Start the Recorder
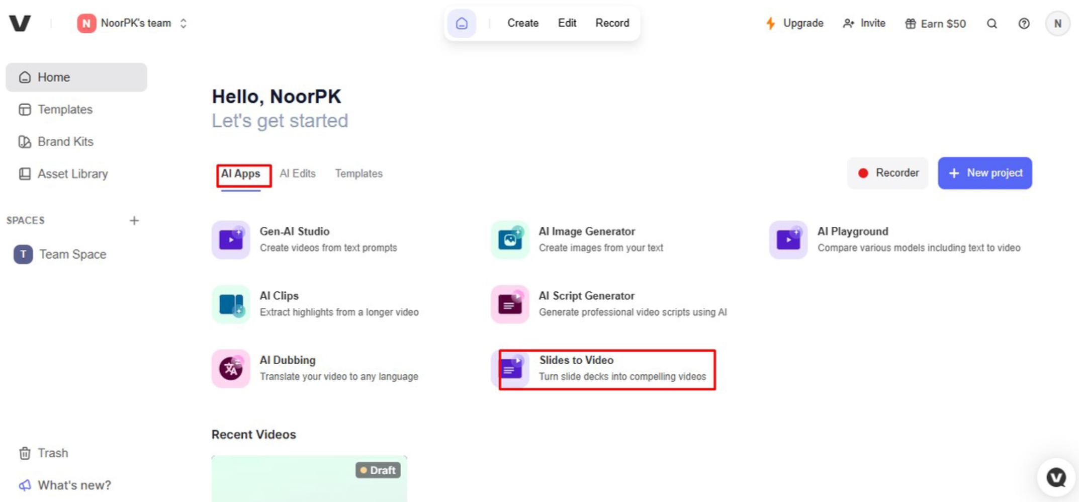 tap(888, 173)
